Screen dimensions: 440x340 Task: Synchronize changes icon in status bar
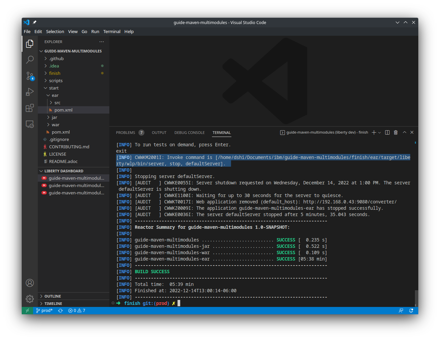[x=61, y=311]
